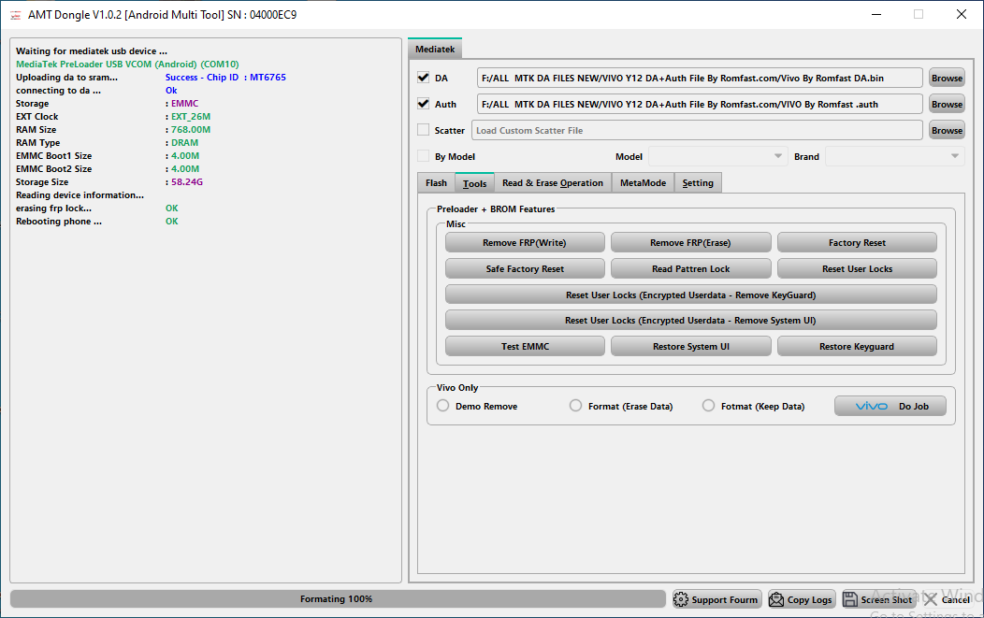Click the envelope icon on Copy Logs
This screenshot has width=984, height=618.
[x=776, y=600]
